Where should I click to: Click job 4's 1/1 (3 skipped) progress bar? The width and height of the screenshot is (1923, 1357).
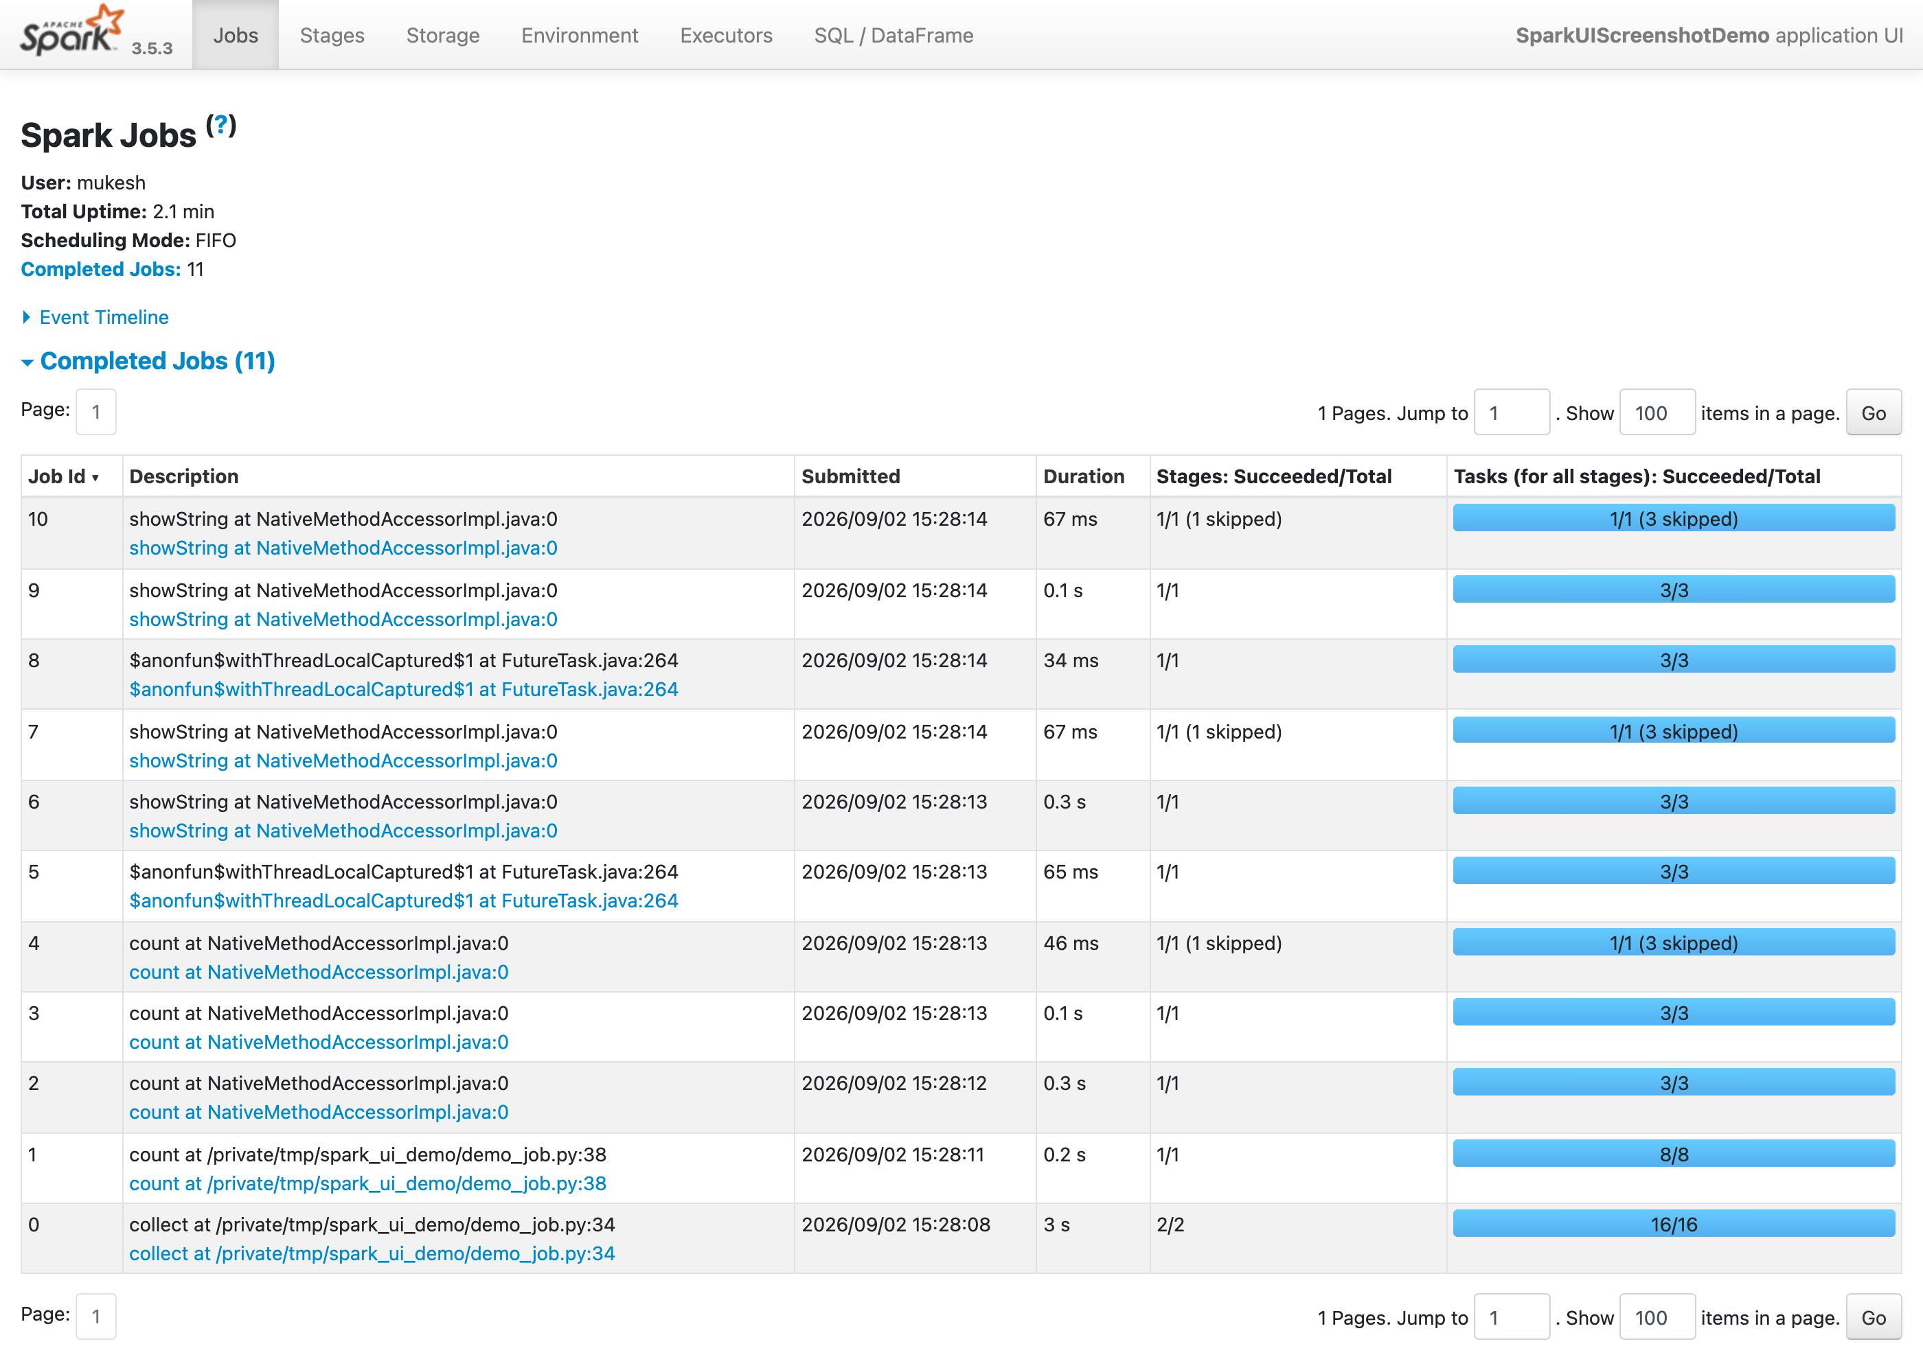pos(1674,942)
